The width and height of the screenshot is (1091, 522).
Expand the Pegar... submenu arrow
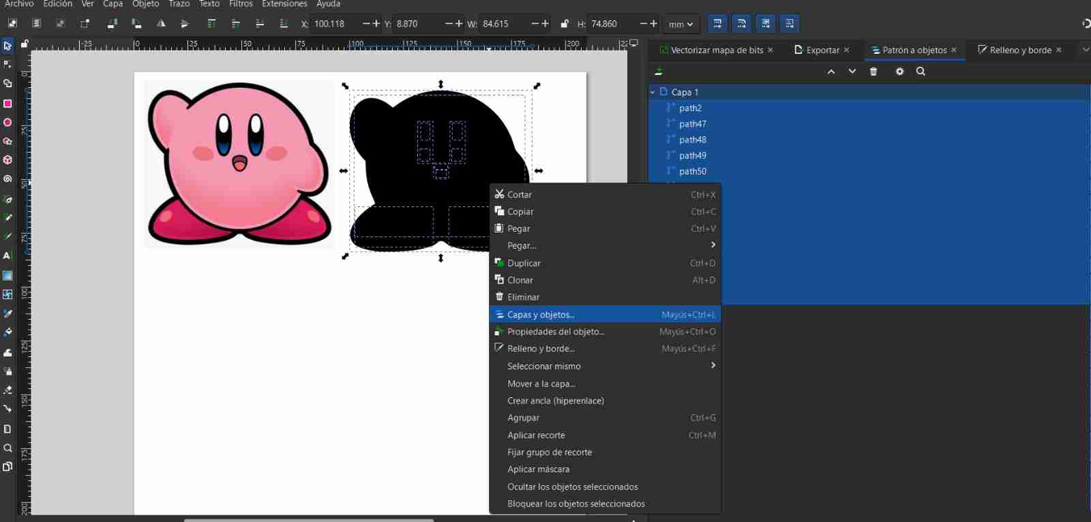(713, 245)
